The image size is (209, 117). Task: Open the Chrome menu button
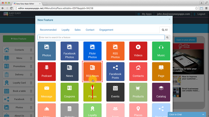coord(206,8)
